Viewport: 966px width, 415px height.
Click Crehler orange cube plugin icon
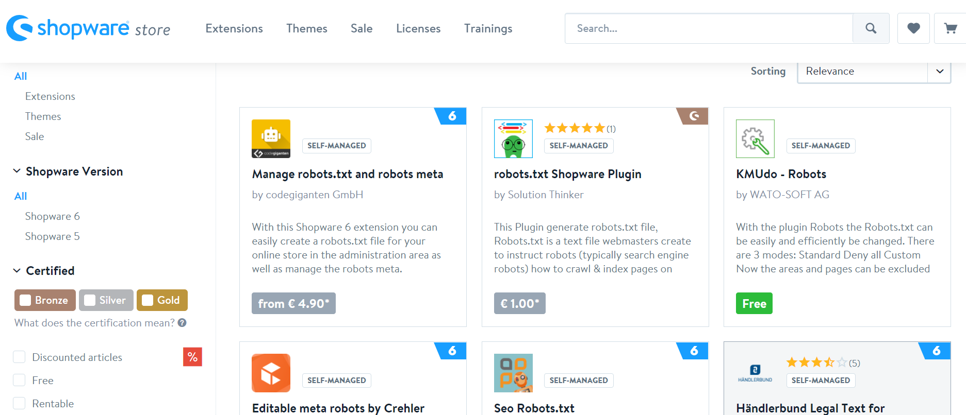point(271,373)
